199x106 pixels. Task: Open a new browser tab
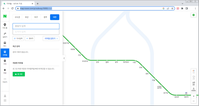point(38,4)
